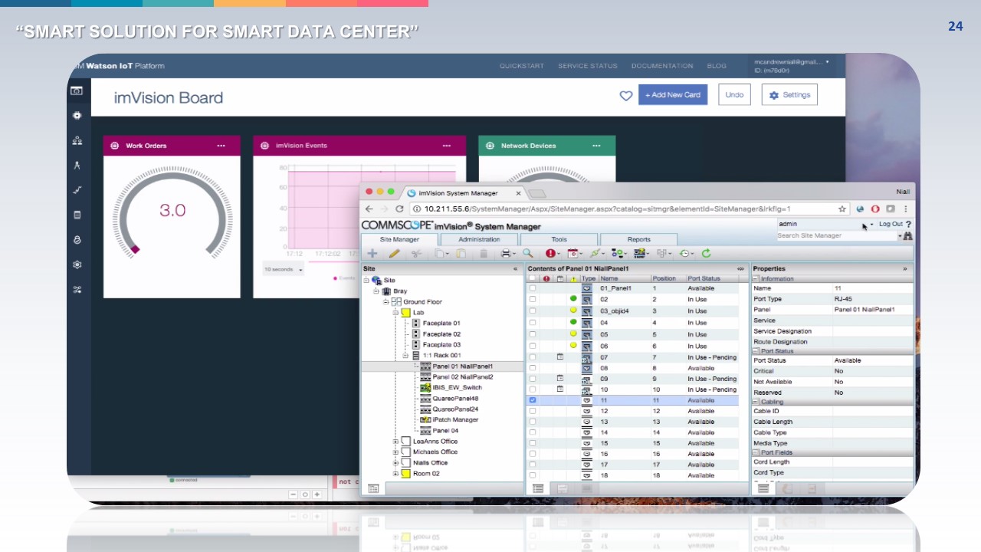981x552 pixels.
Task: Click the members icon in Watson left sidebar
Action: coord(77,140)
